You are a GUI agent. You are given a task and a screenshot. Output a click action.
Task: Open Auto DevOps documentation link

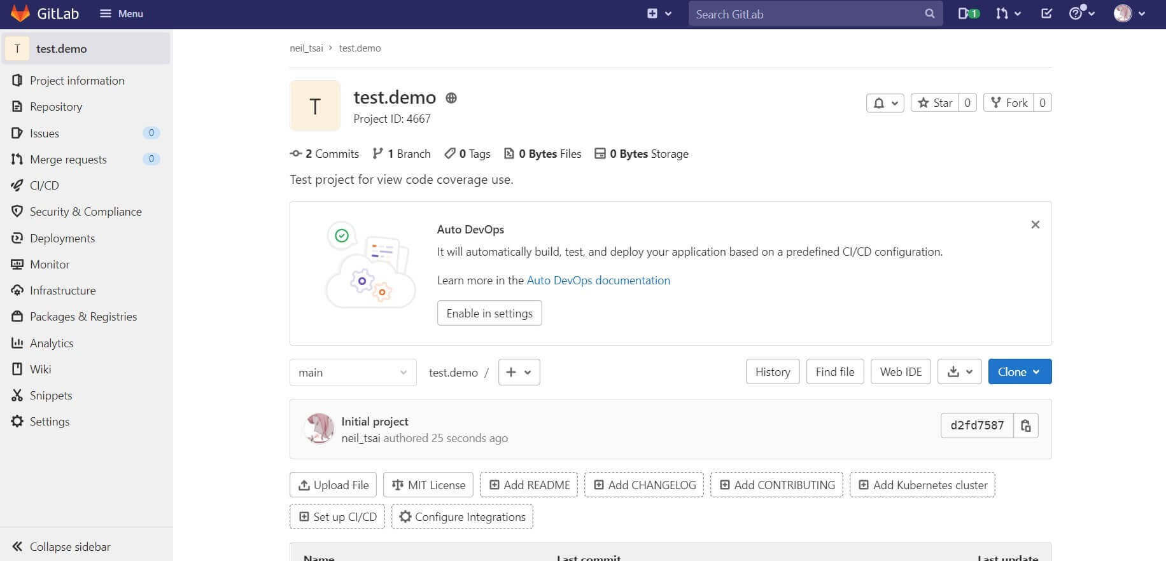point(598,280)
